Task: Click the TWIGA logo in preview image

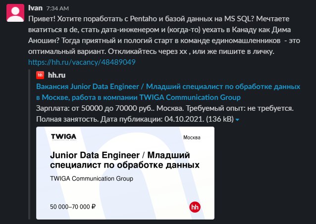Action: (63, 137)
